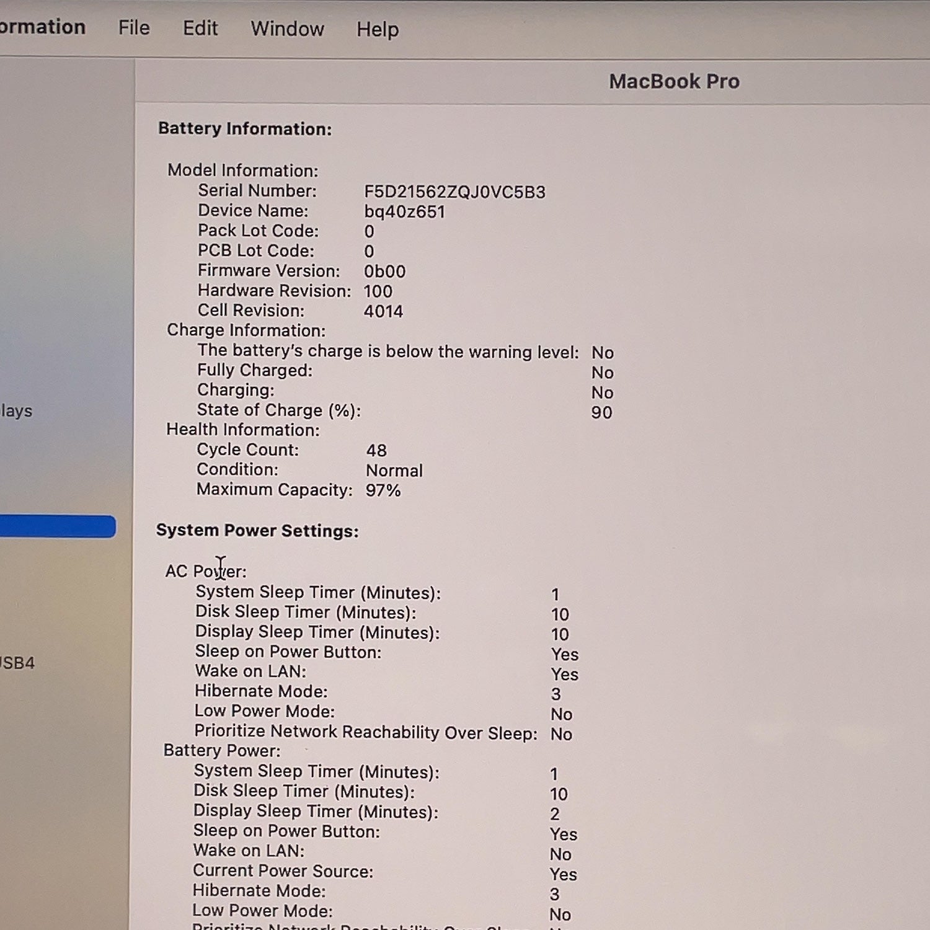
Task: Select device name value bq40z651
Action: 404,212
